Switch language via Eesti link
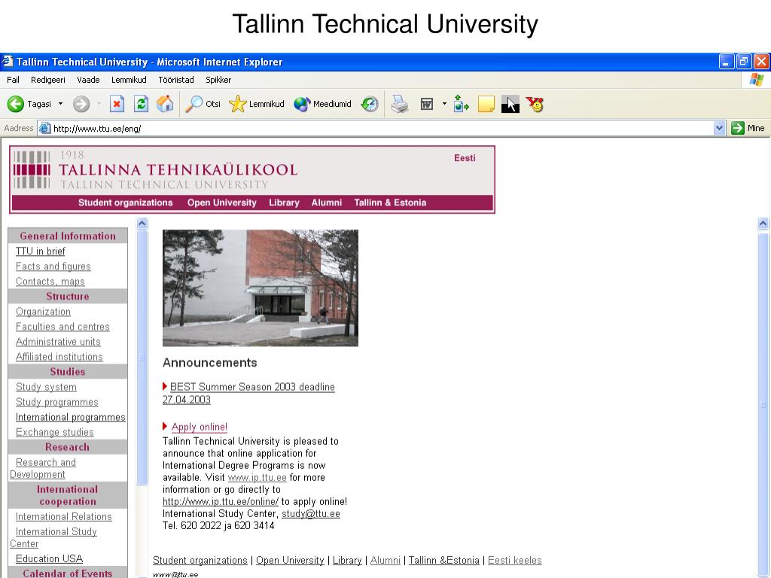Screen dimensions: 771x578 [x=465, y=158]
